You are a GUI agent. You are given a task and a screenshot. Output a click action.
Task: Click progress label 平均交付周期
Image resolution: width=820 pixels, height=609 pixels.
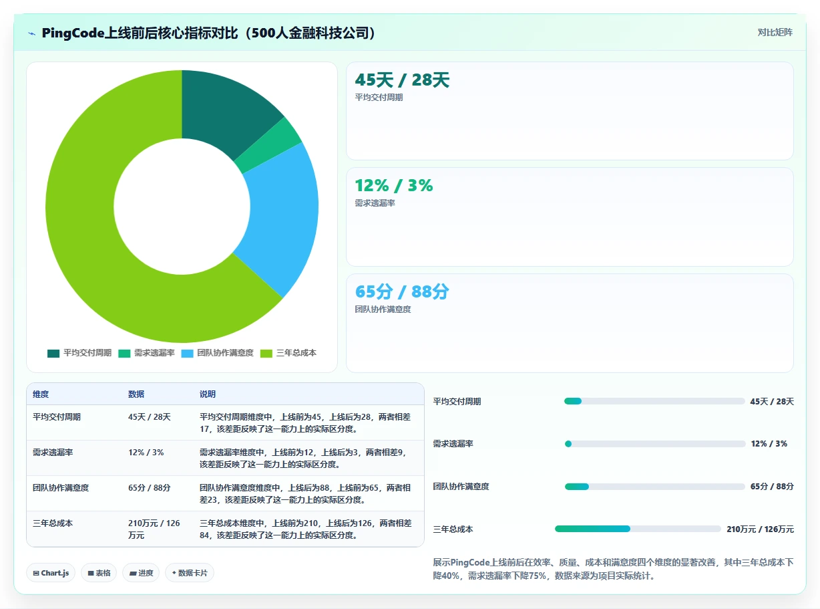457,402
